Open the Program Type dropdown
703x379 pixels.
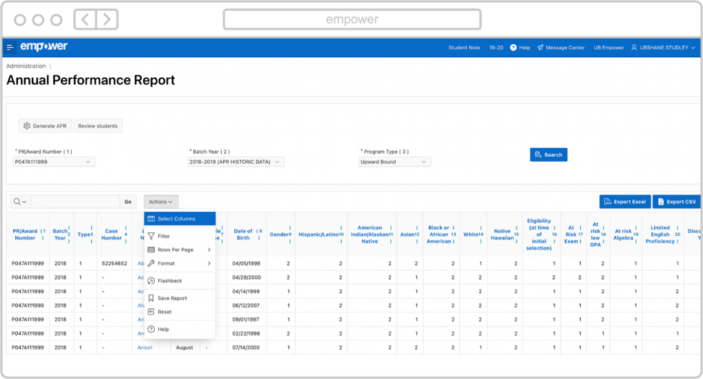[395, 162]
